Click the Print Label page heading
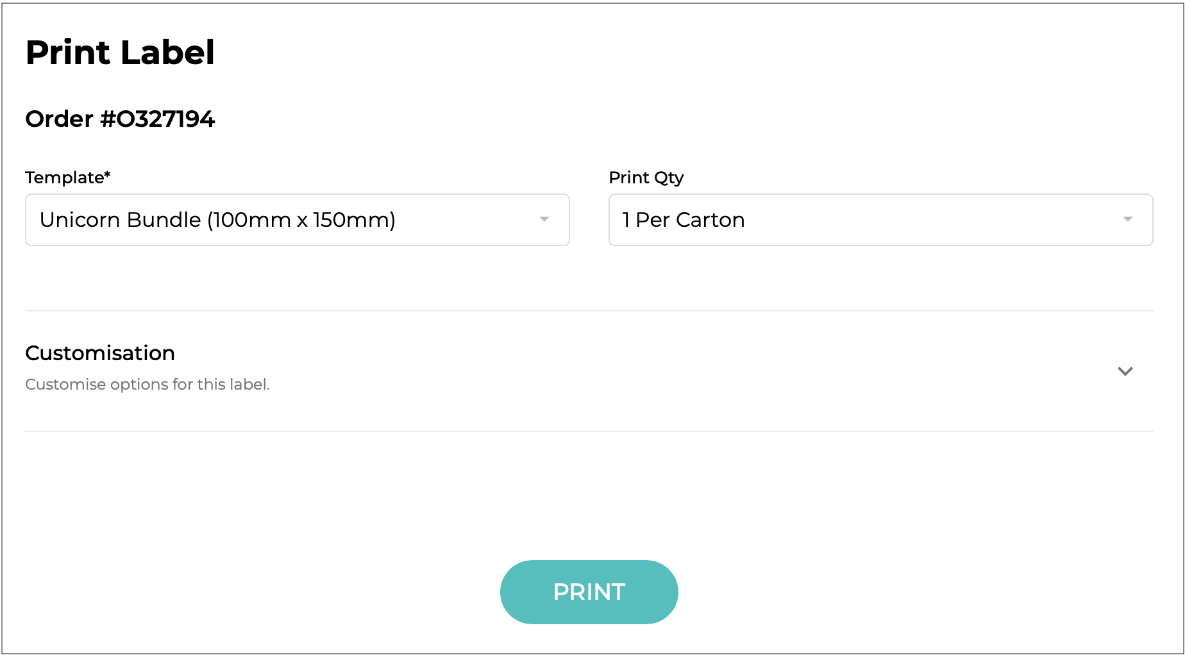1185x655 pixels. pyautogui.click(x=120, y=53)
